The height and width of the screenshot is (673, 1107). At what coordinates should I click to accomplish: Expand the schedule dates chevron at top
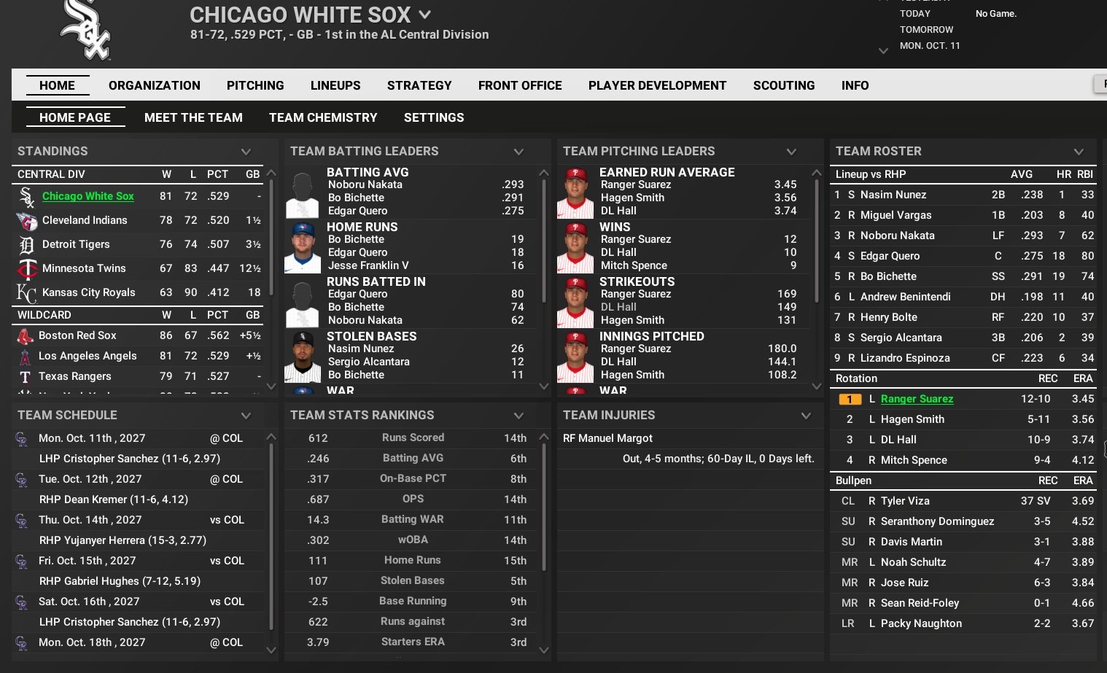883,51
